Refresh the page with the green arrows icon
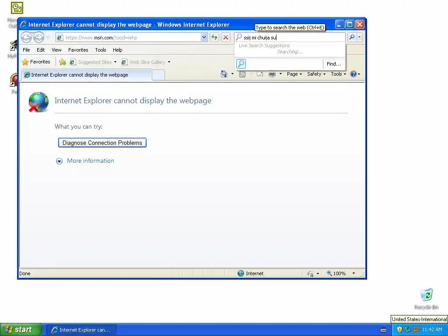 (x=214, y=38)
